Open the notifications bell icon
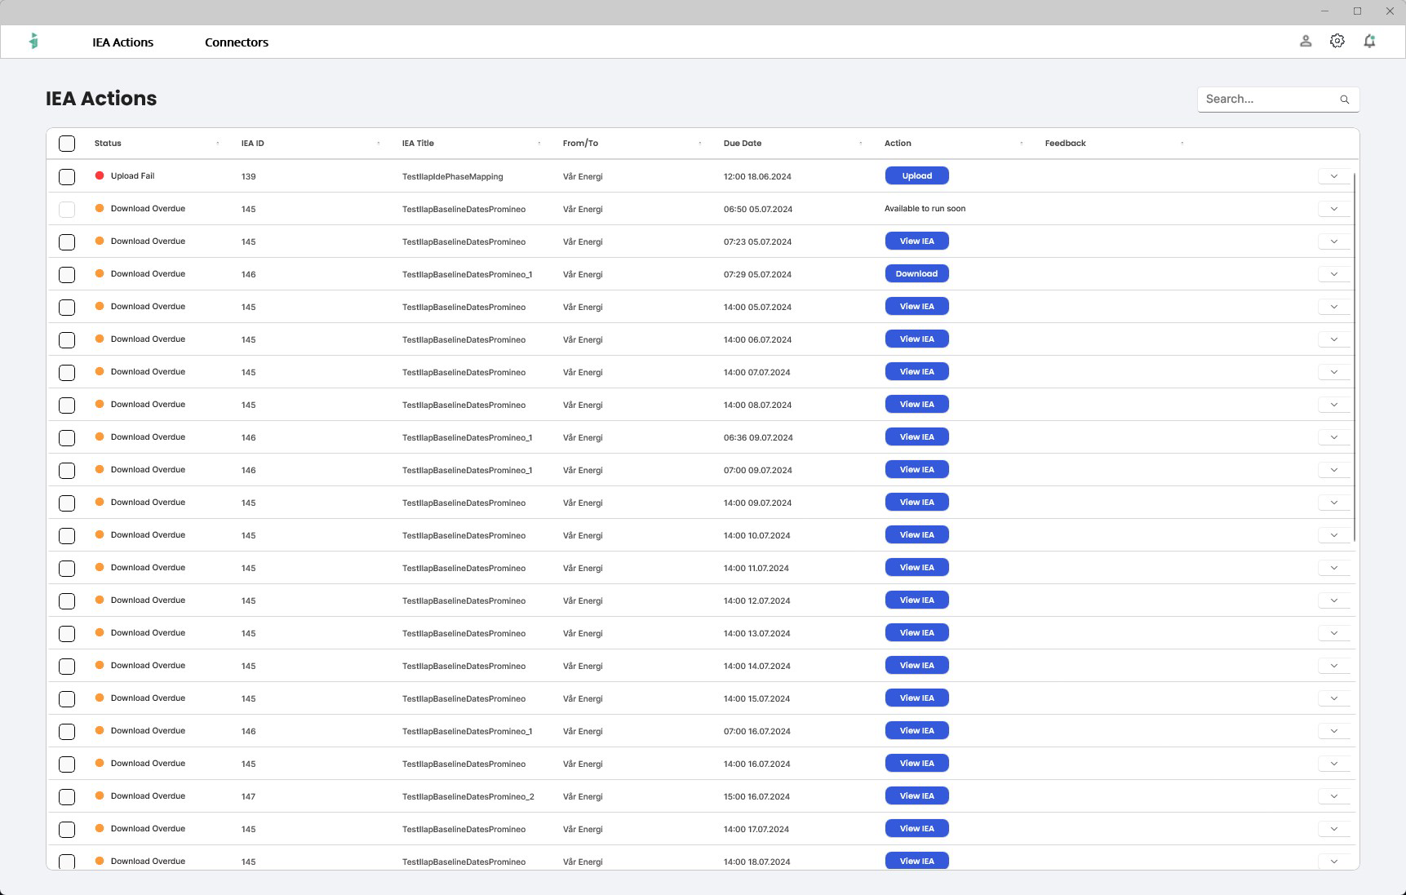This screenshot has width=1406, height=895. (1369, 41)
